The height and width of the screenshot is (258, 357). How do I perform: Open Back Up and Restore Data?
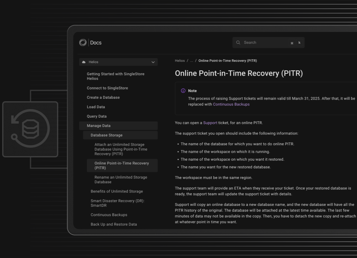114,224
